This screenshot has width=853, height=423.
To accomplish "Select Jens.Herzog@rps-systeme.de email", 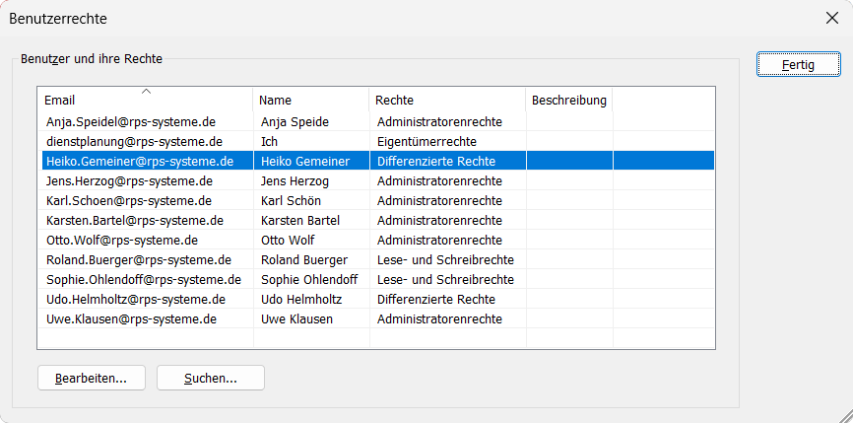I will click(129, 180).
